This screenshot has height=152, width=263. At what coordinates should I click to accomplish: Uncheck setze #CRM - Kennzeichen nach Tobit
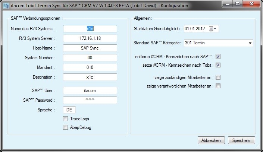[x=218, y=65]
